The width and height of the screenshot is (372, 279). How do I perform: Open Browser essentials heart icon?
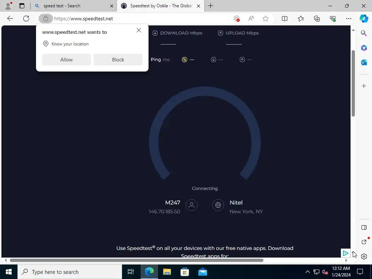pos(333,19)
